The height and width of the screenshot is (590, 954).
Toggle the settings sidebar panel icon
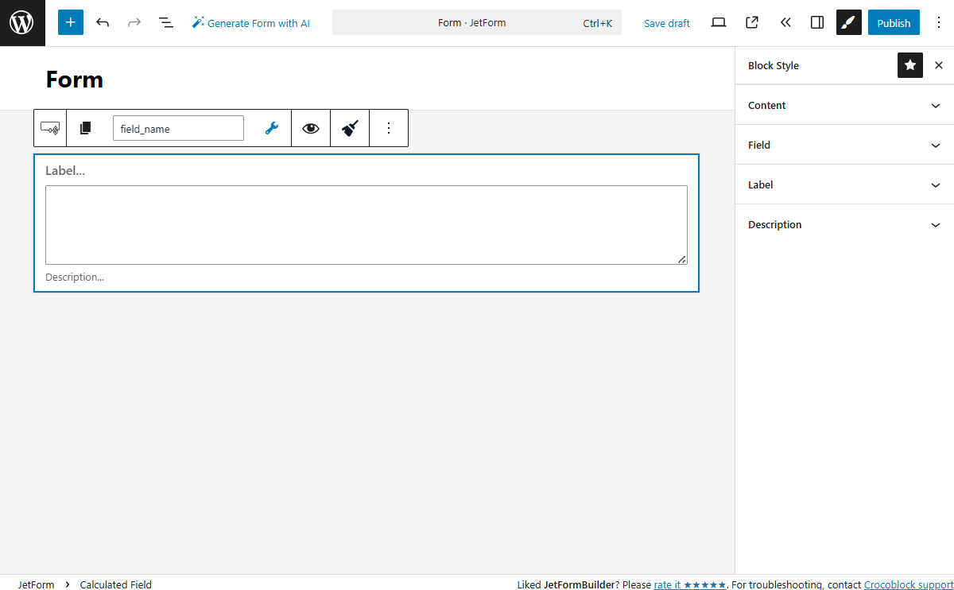816,22
